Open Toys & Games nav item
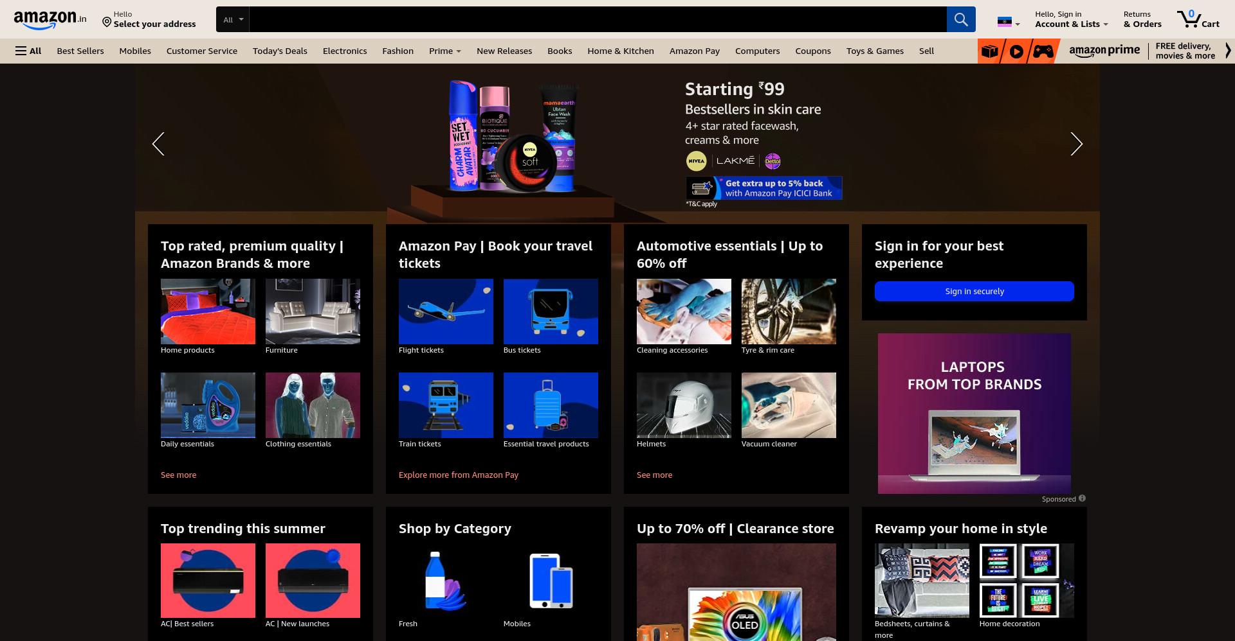 875,51
